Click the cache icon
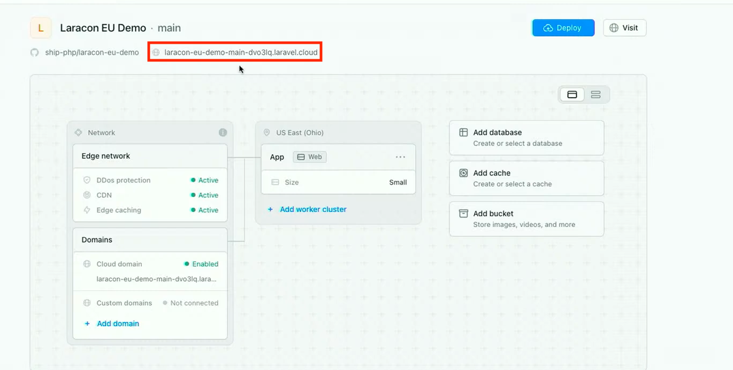The height and width of the screenshot is (370, 733). (463, 173)
